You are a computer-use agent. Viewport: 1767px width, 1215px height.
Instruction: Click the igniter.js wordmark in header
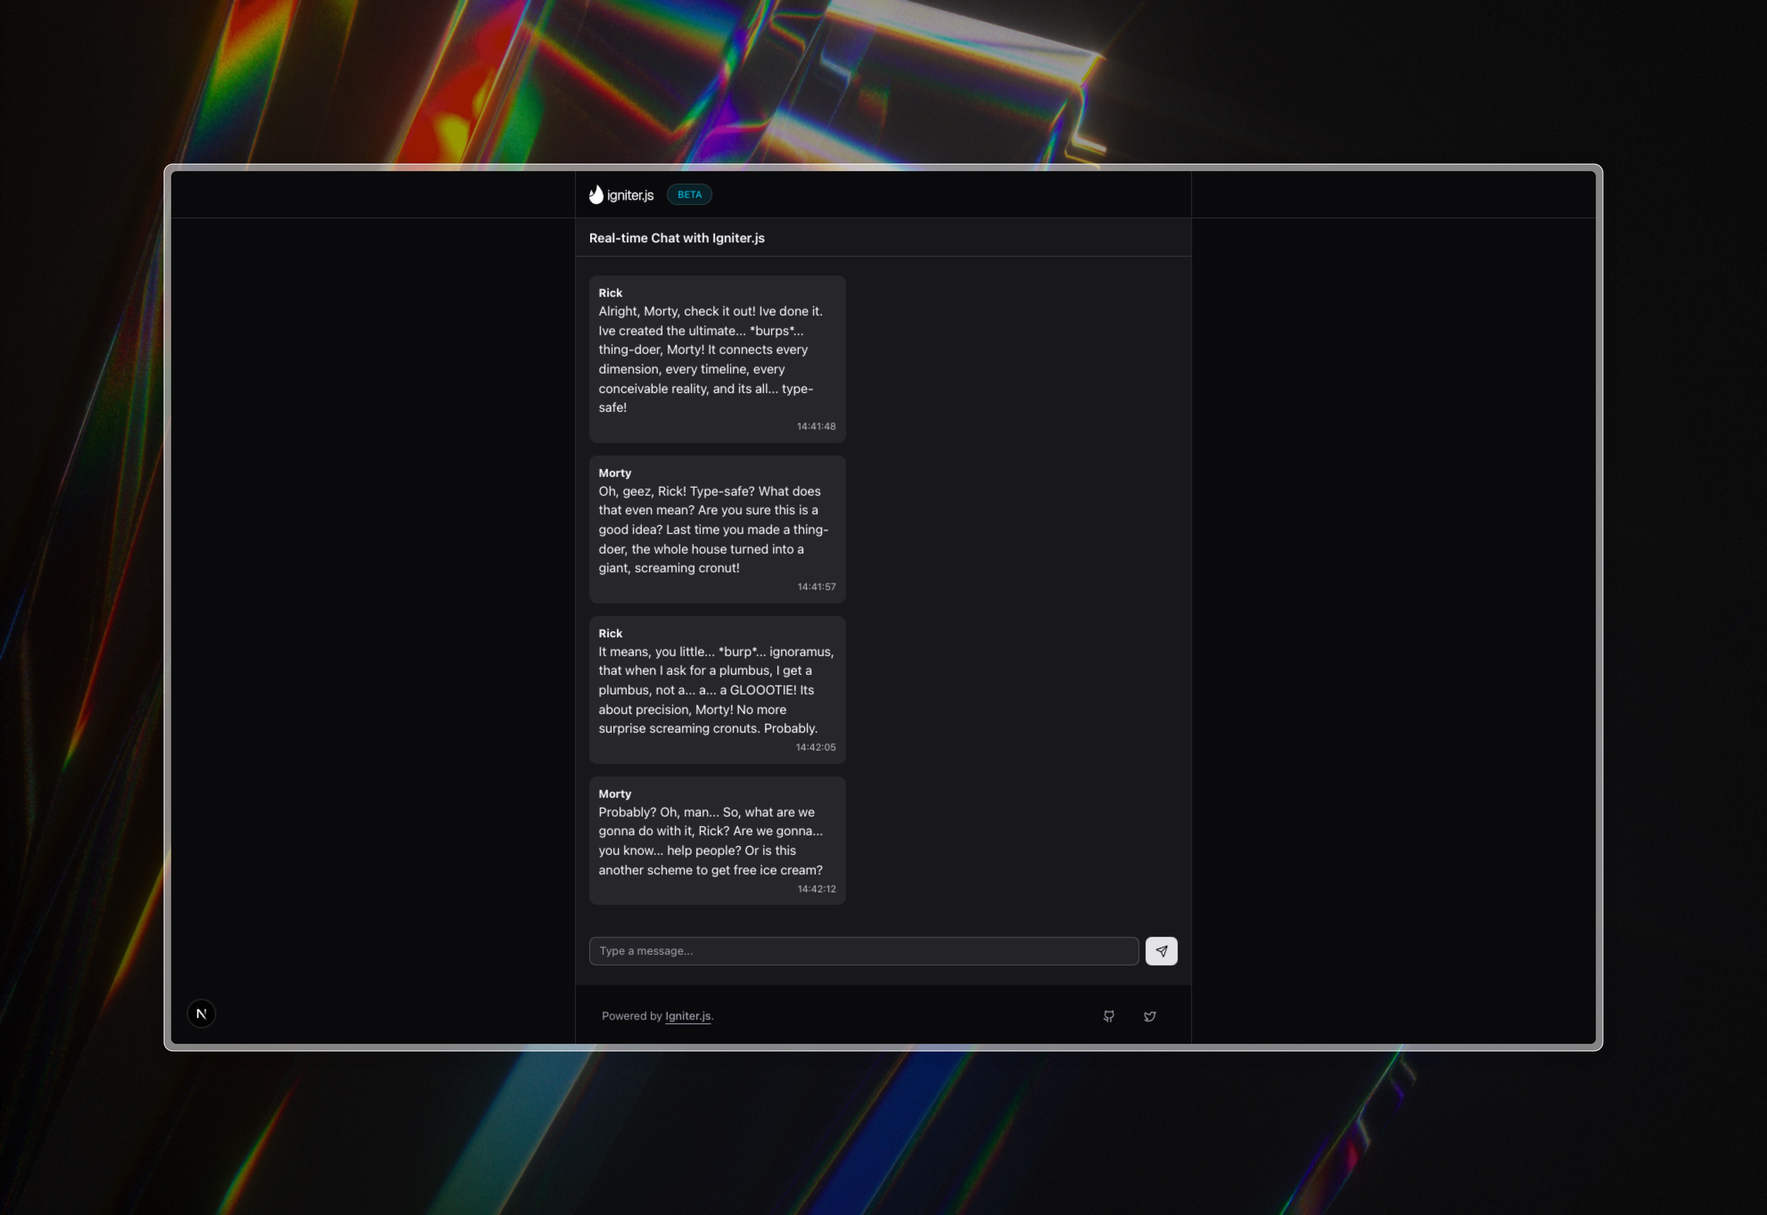tap(629, 196)
